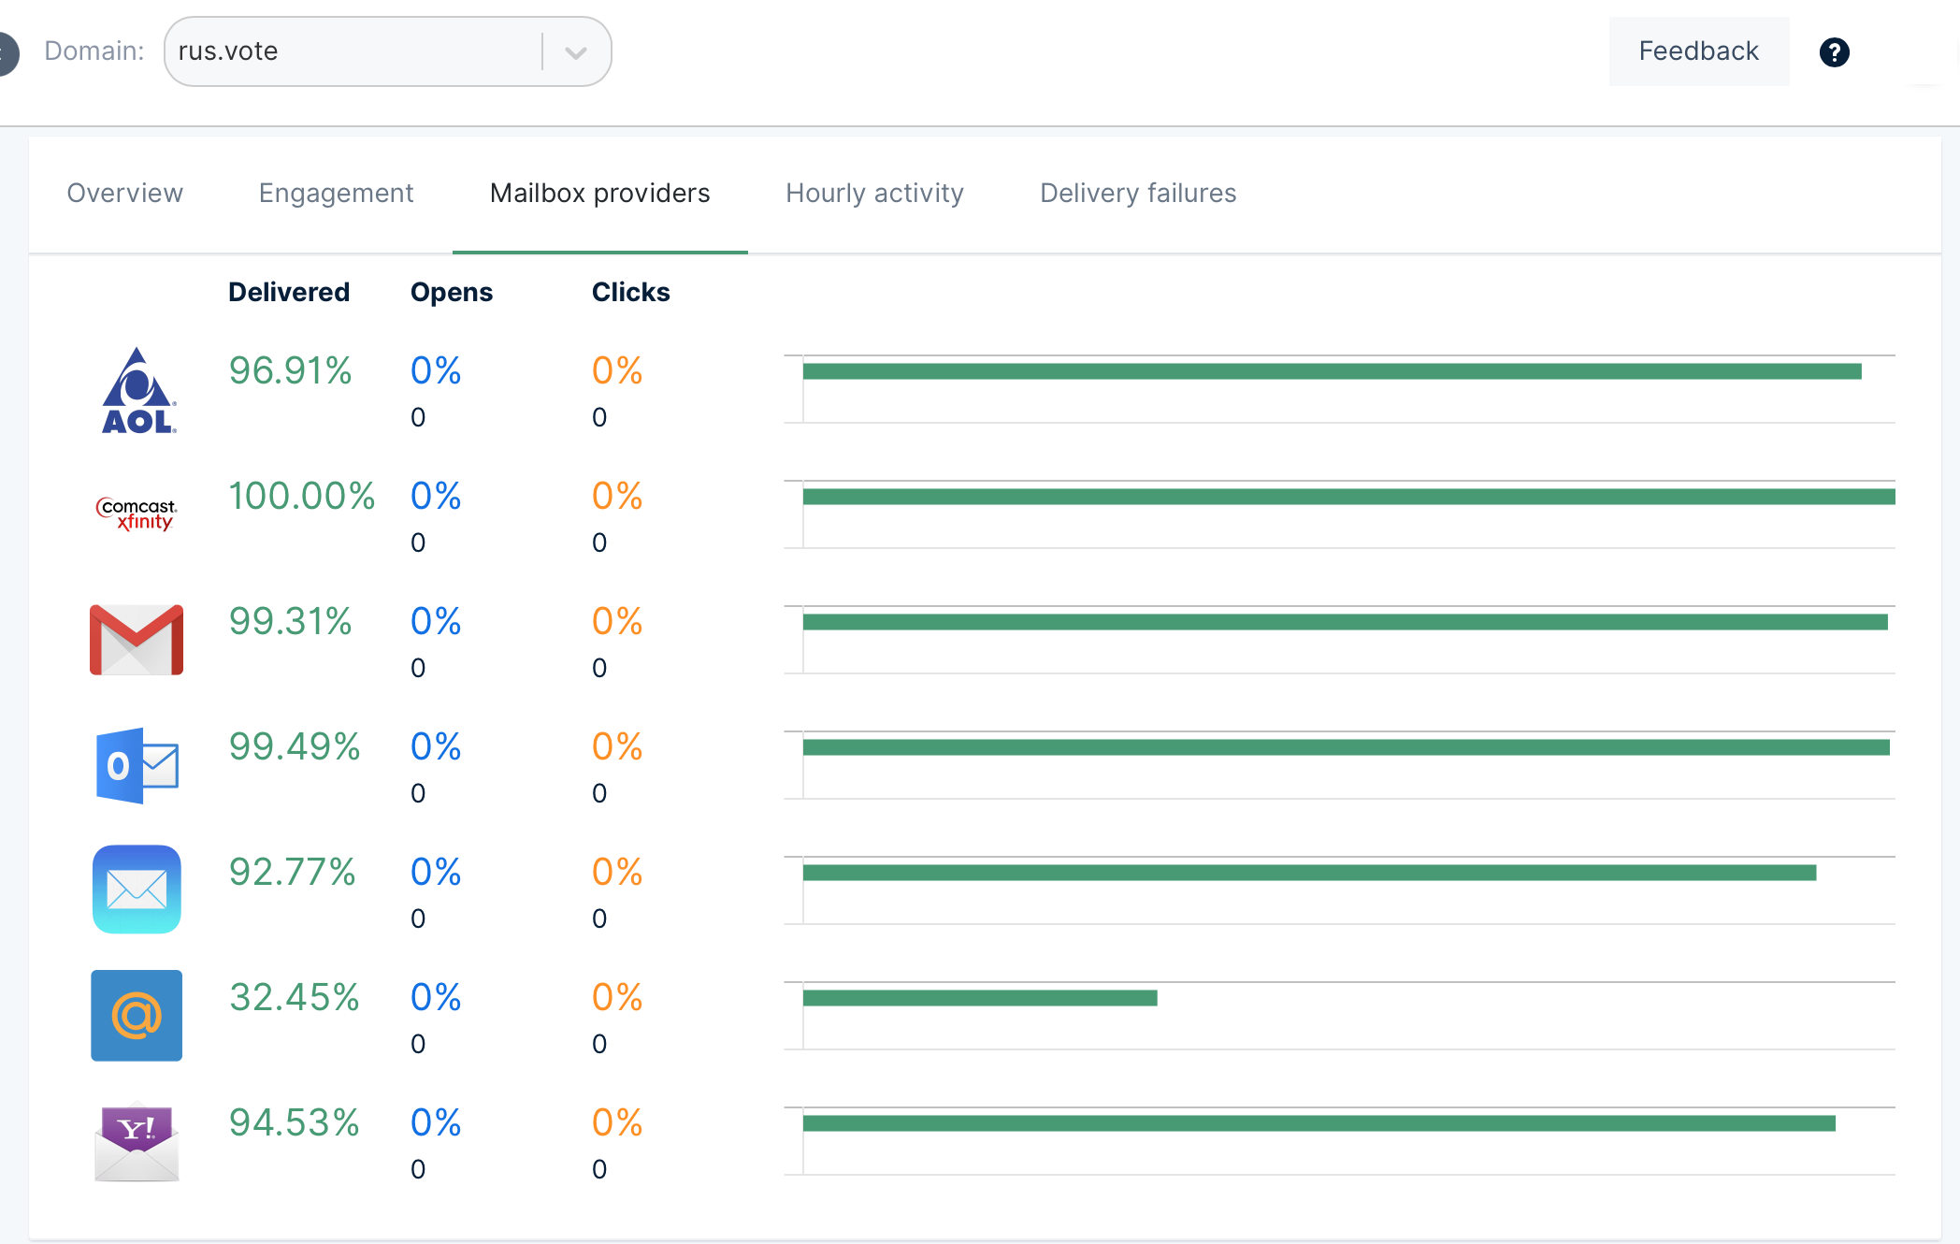This screenshot has width=1960, height=1244.
Task: Click Yahoo's 94.53% delivered percentage
Action: [295, 1122]
